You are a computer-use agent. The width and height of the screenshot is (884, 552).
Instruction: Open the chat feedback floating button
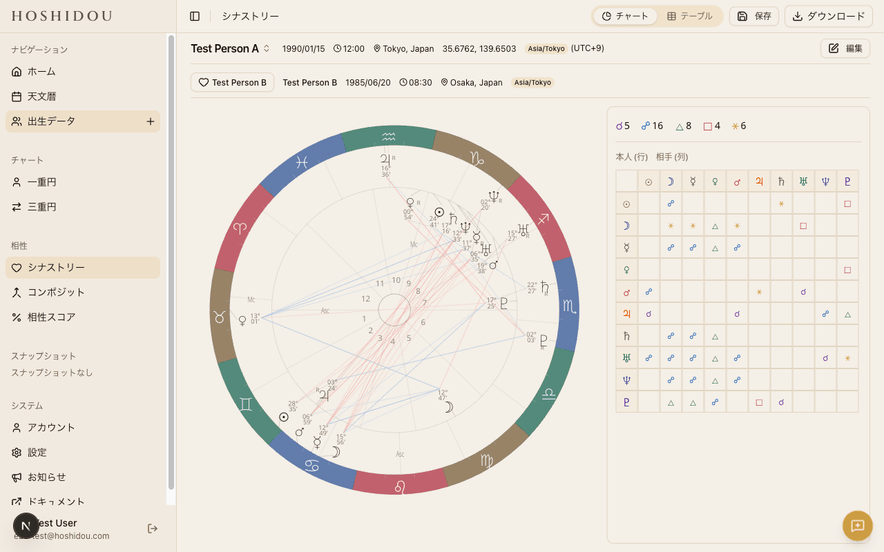[x=857, y=526]
